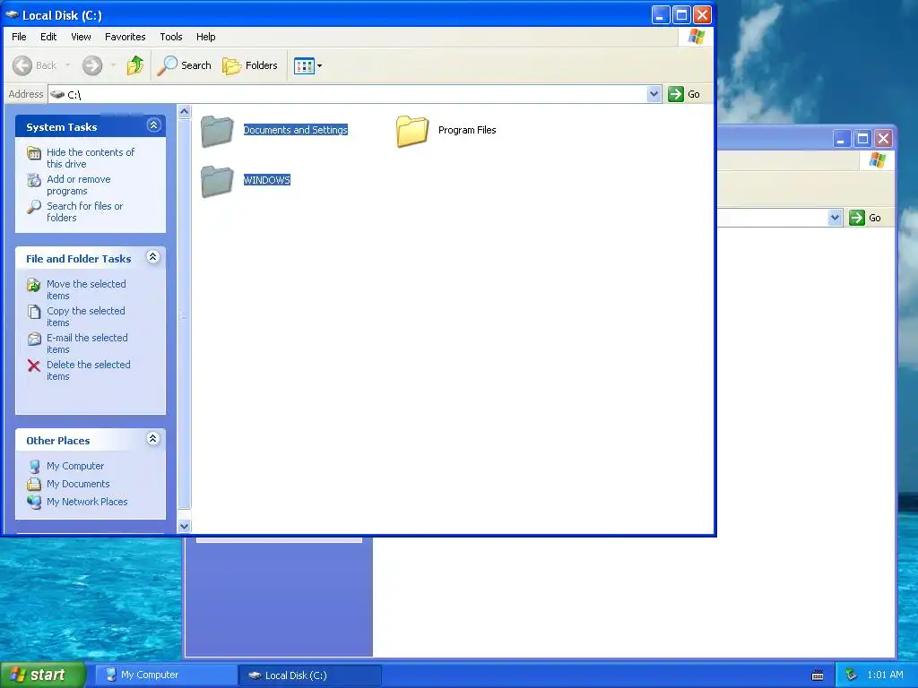Screen dimensions: 918x688
Task: Click the Search for files magnifier icon
Action: click(x=34, y=207)
